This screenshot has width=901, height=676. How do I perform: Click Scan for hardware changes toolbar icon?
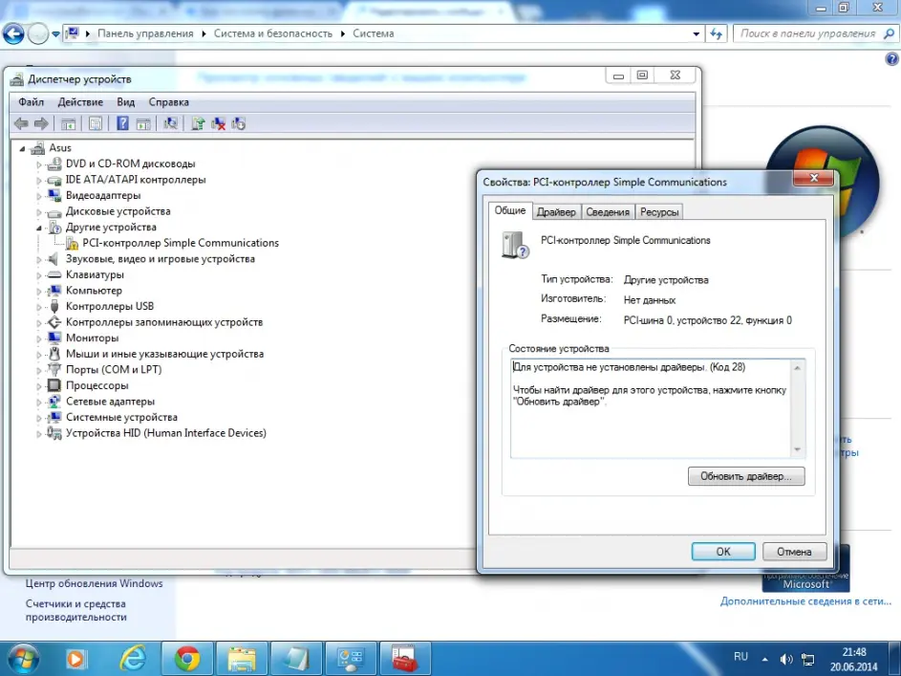click(x=171, y=123)
